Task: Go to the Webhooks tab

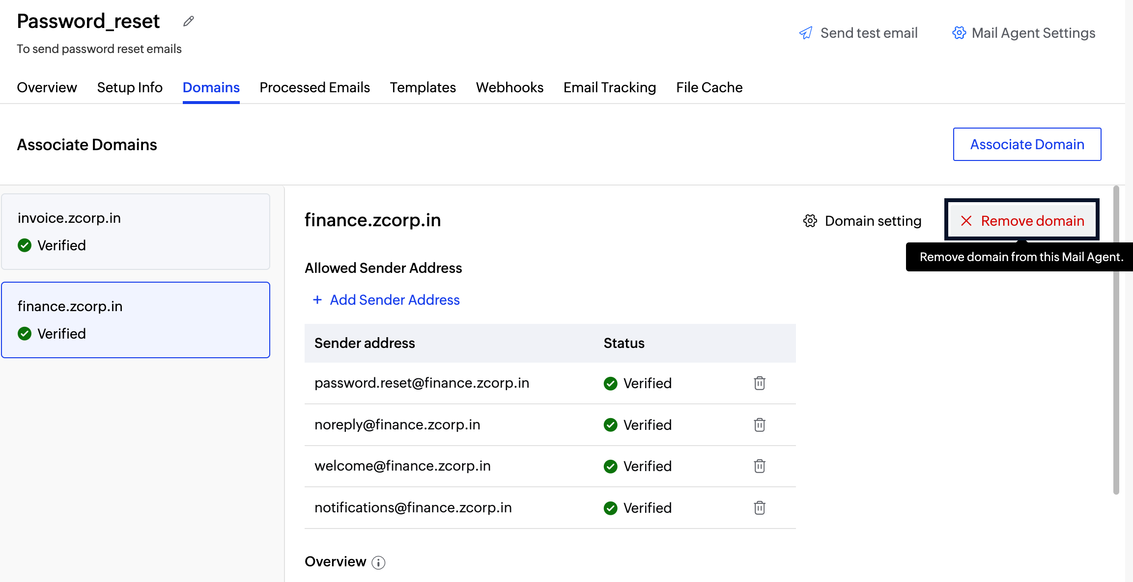Action: [x=510, y=87]
